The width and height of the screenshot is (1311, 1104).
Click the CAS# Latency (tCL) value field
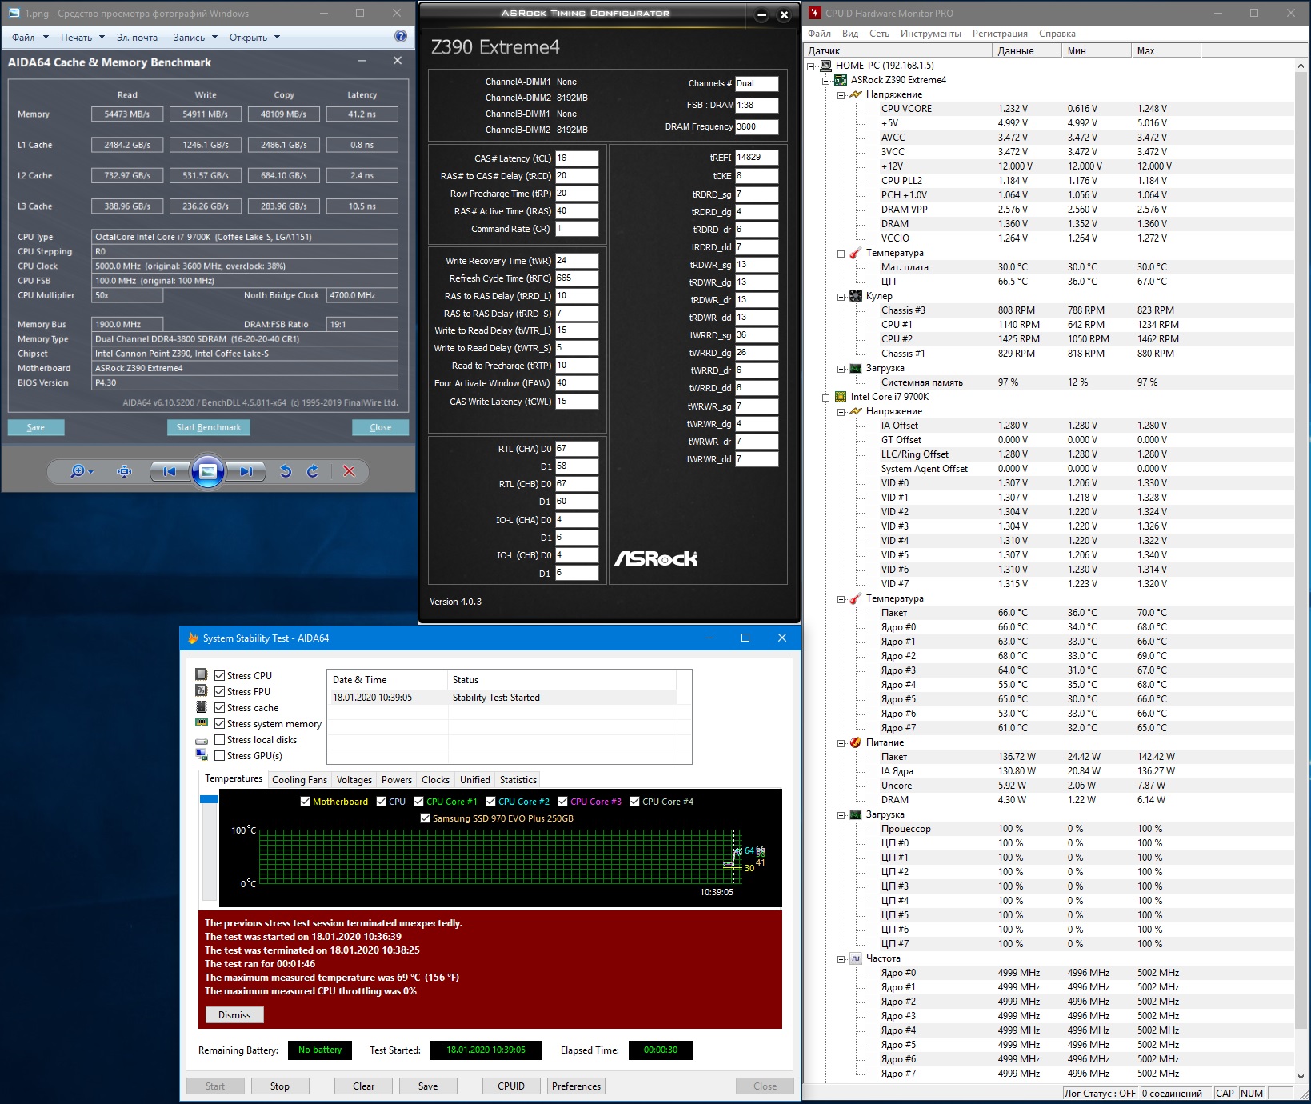[577, 158]
